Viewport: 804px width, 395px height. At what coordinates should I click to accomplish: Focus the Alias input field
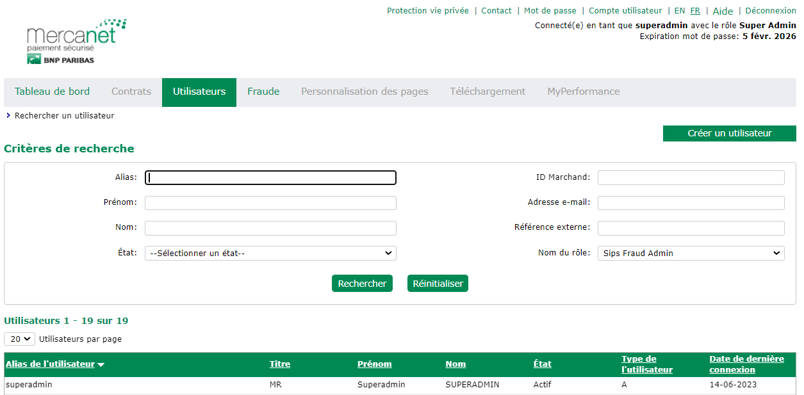pos(270,178)
